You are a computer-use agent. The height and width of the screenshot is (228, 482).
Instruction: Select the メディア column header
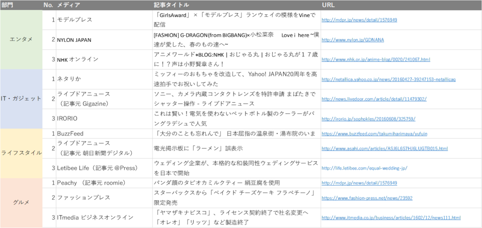[104, 5]
